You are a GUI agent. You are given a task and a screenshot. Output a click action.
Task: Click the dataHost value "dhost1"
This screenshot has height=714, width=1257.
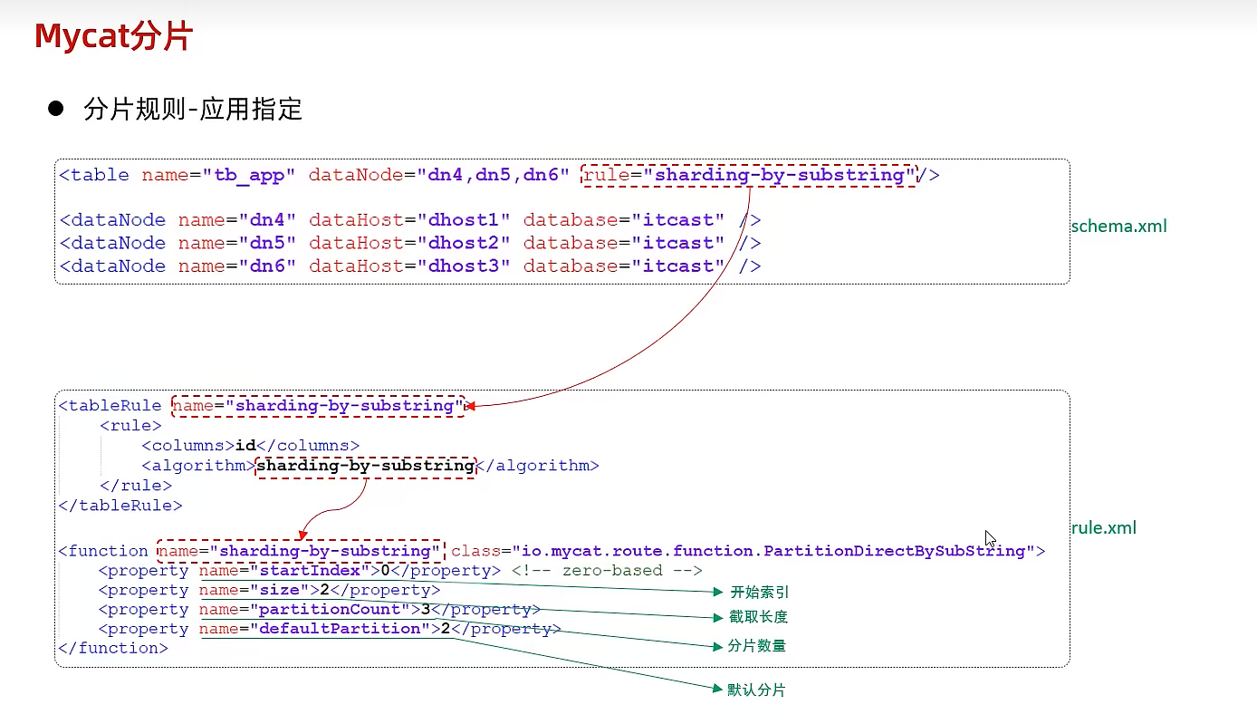(464, 220)
